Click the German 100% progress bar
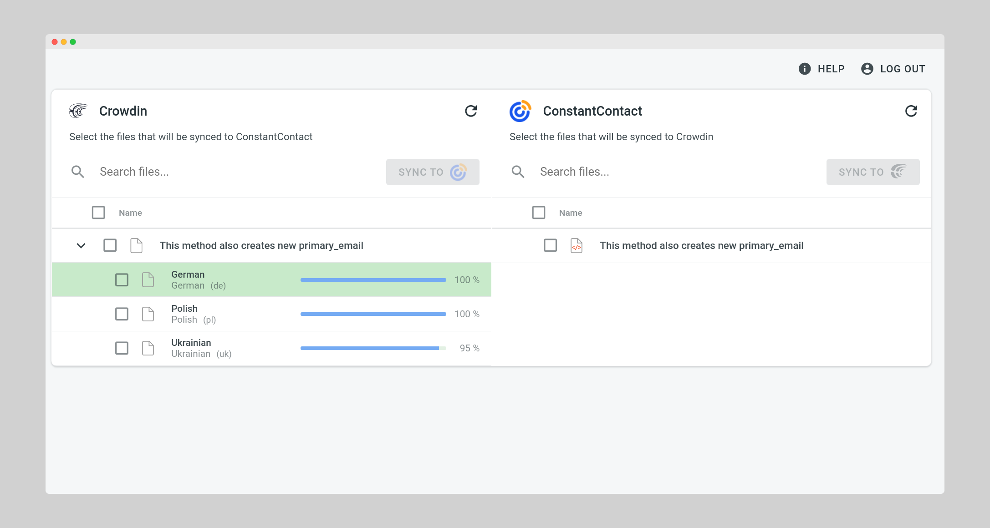Screen dimensions: 990x528 (373, 280)
